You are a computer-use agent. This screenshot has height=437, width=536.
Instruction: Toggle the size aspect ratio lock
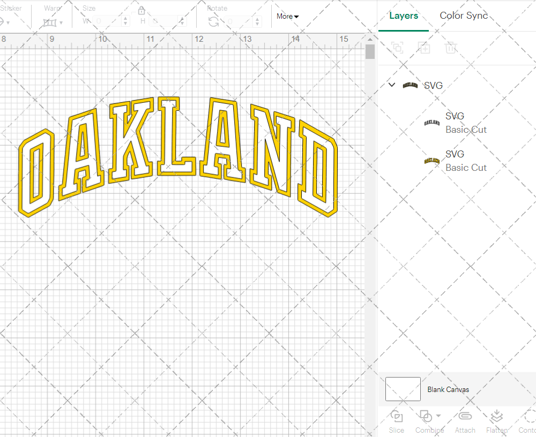(x=142, y=11)
